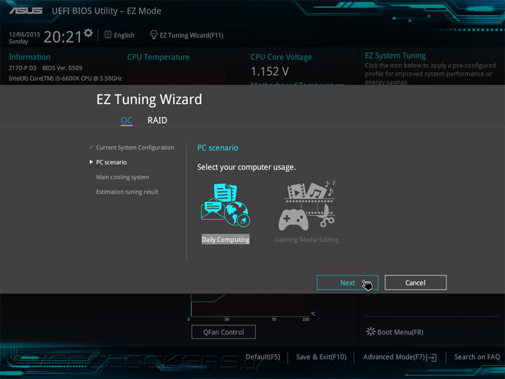Click the PC scenario heading

[217, 148]
